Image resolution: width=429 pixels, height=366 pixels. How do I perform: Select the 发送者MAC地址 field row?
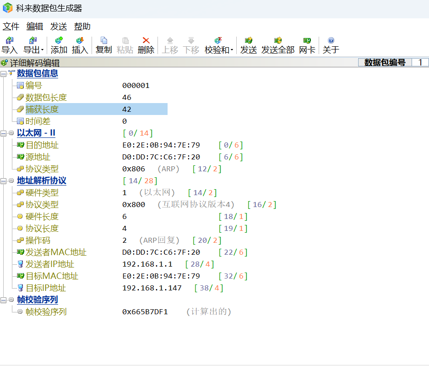point(55,252)
